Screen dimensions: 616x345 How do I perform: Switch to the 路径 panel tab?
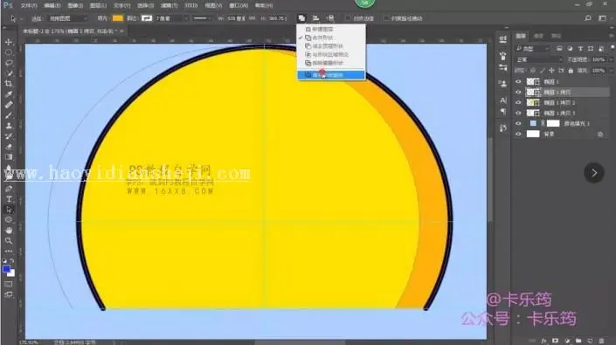556,36
